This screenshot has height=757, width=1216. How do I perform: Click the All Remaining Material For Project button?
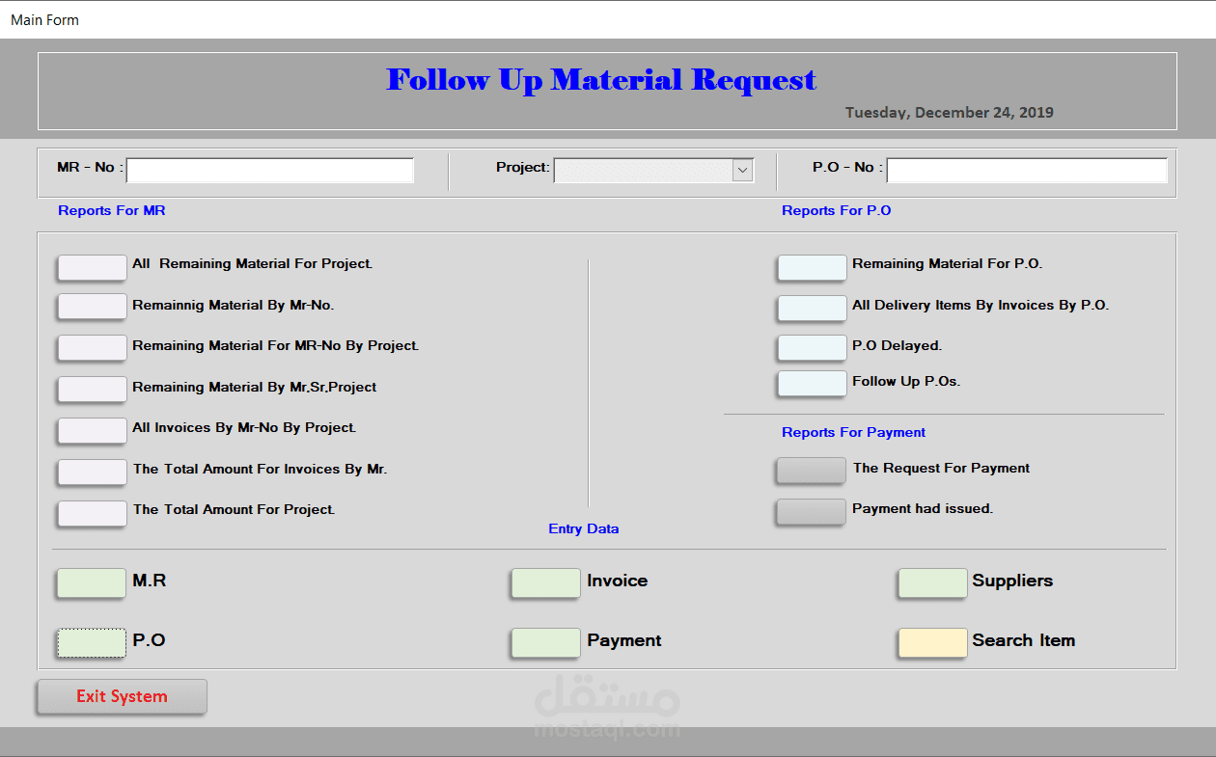click(92, 267)
